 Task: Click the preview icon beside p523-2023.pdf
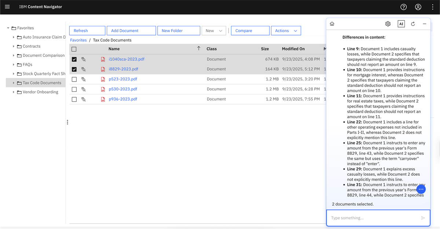pos(84,79)
